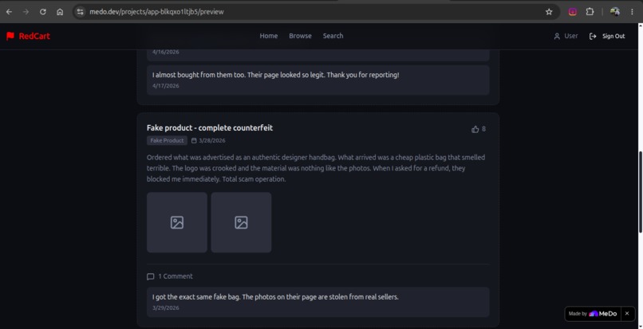Focus the medo.dev address bar URL

(156, 12)
